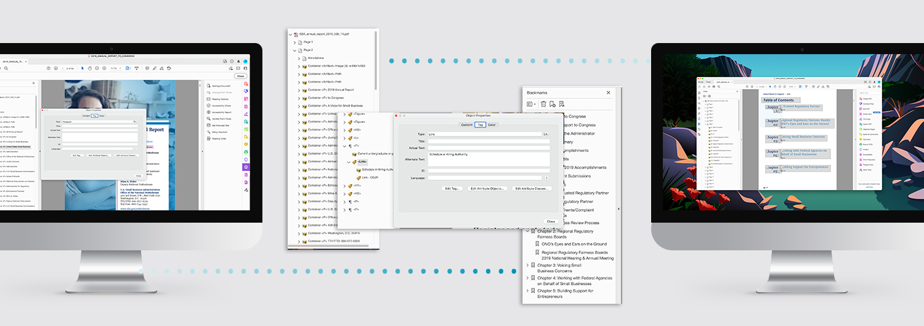Click the notification bell on left monitor
This screenshot has height=326, width=924.
[x=238, y=62]
